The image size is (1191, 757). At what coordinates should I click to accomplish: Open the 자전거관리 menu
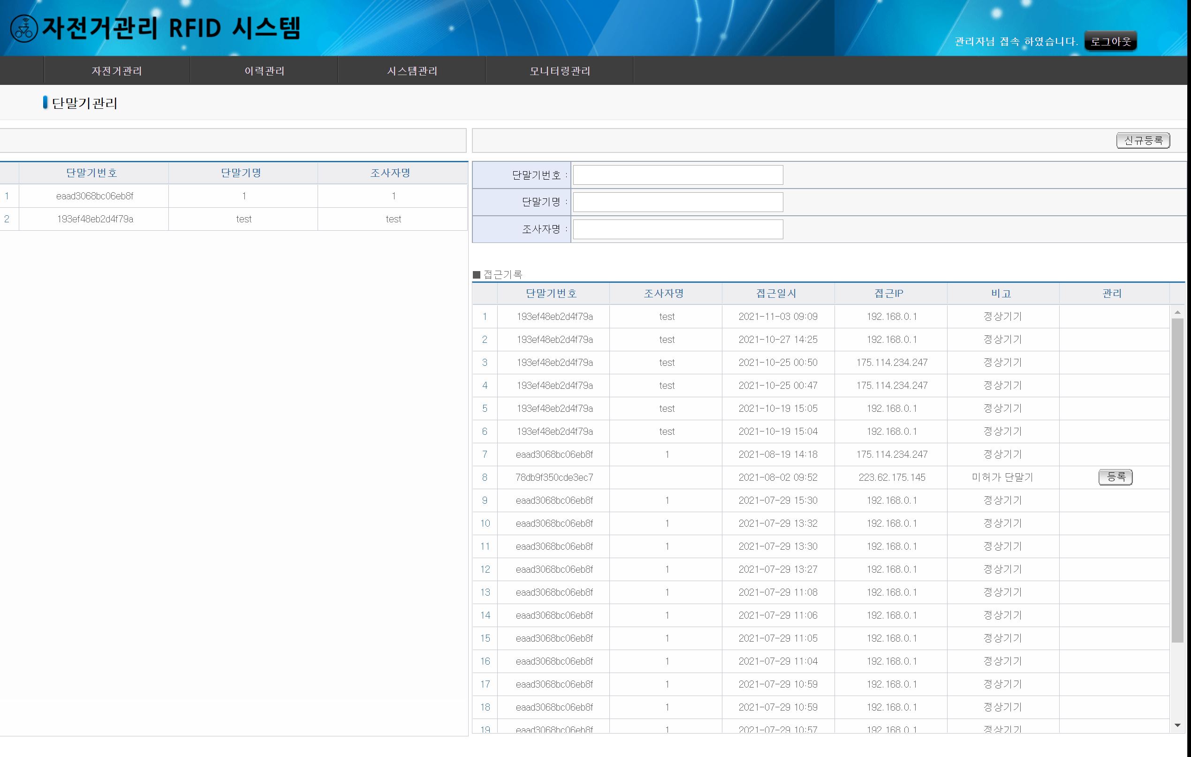(117, 71)
